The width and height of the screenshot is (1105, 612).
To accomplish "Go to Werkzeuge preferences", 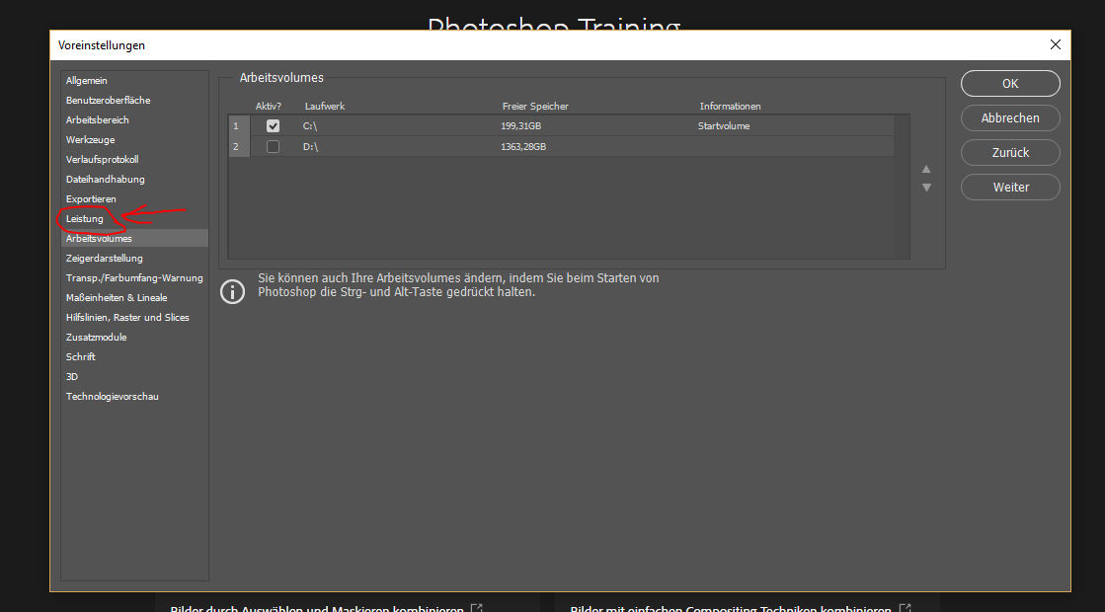I will click(90, 140).
